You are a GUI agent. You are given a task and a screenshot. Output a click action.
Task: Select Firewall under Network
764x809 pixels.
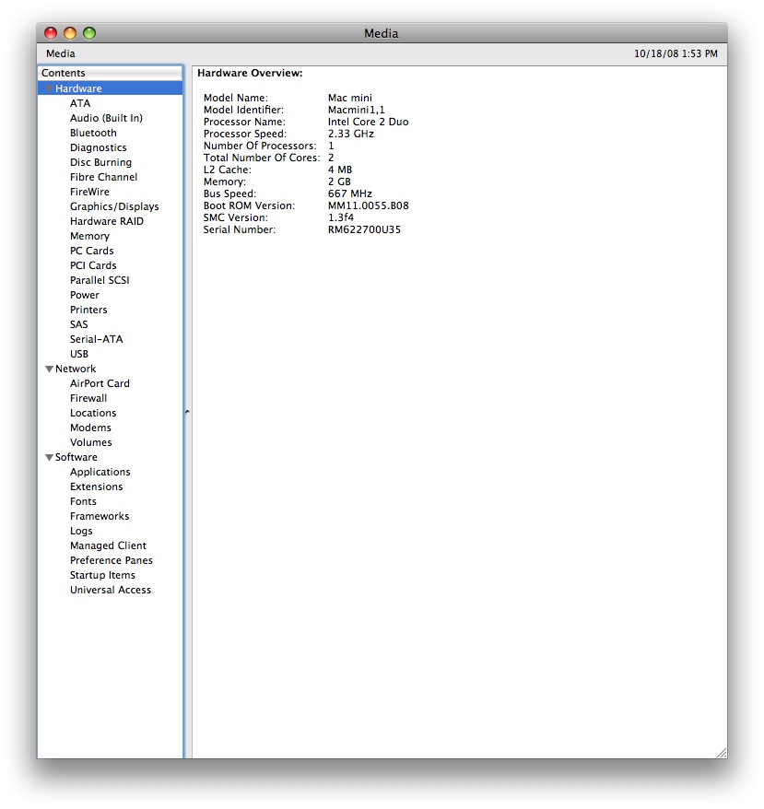[88, 398]
